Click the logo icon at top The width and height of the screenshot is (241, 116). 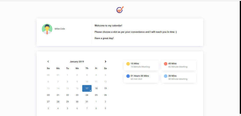[120, 10]
